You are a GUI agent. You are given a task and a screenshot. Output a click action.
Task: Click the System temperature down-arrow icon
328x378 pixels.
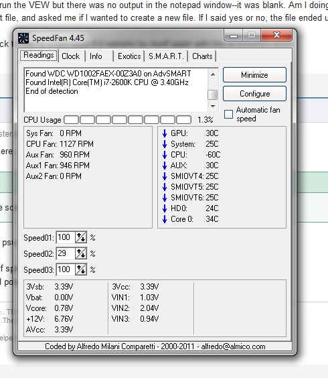165,144
